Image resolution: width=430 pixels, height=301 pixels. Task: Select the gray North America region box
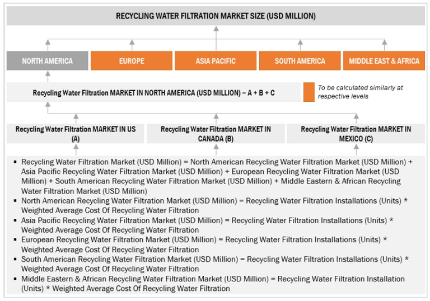[48, 61]
